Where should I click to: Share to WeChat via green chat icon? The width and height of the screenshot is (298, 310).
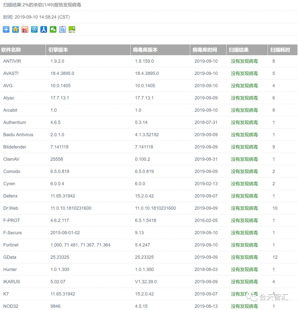(x=53, y=30)
